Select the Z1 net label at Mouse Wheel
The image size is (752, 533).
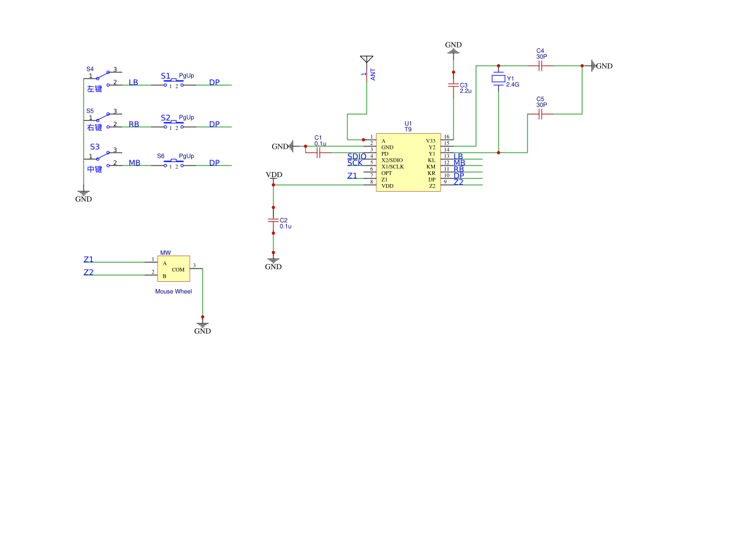(89, 259)
